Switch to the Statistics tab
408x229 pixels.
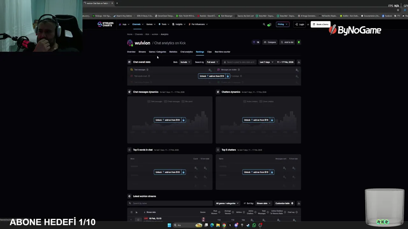coord(173,52)
